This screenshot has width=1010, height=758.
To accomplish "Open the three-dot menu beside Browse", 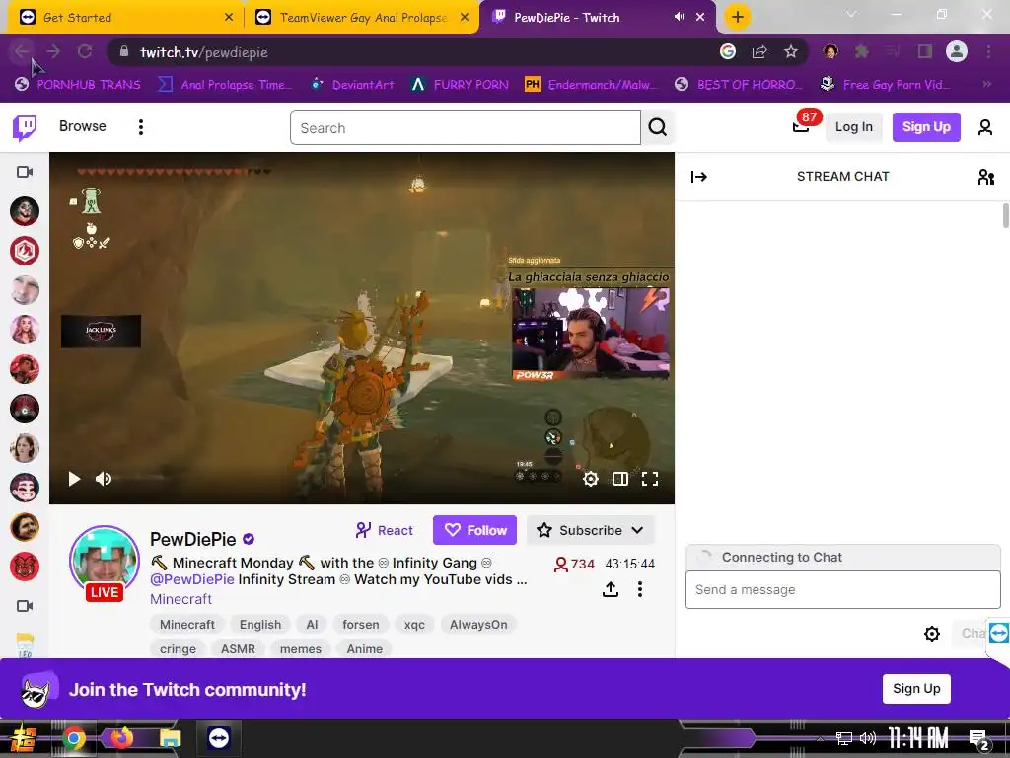I will click(x=140, y=127).
